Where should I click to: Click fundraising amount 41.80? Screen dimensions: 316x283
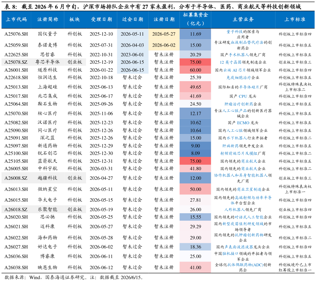coord(196,169)
